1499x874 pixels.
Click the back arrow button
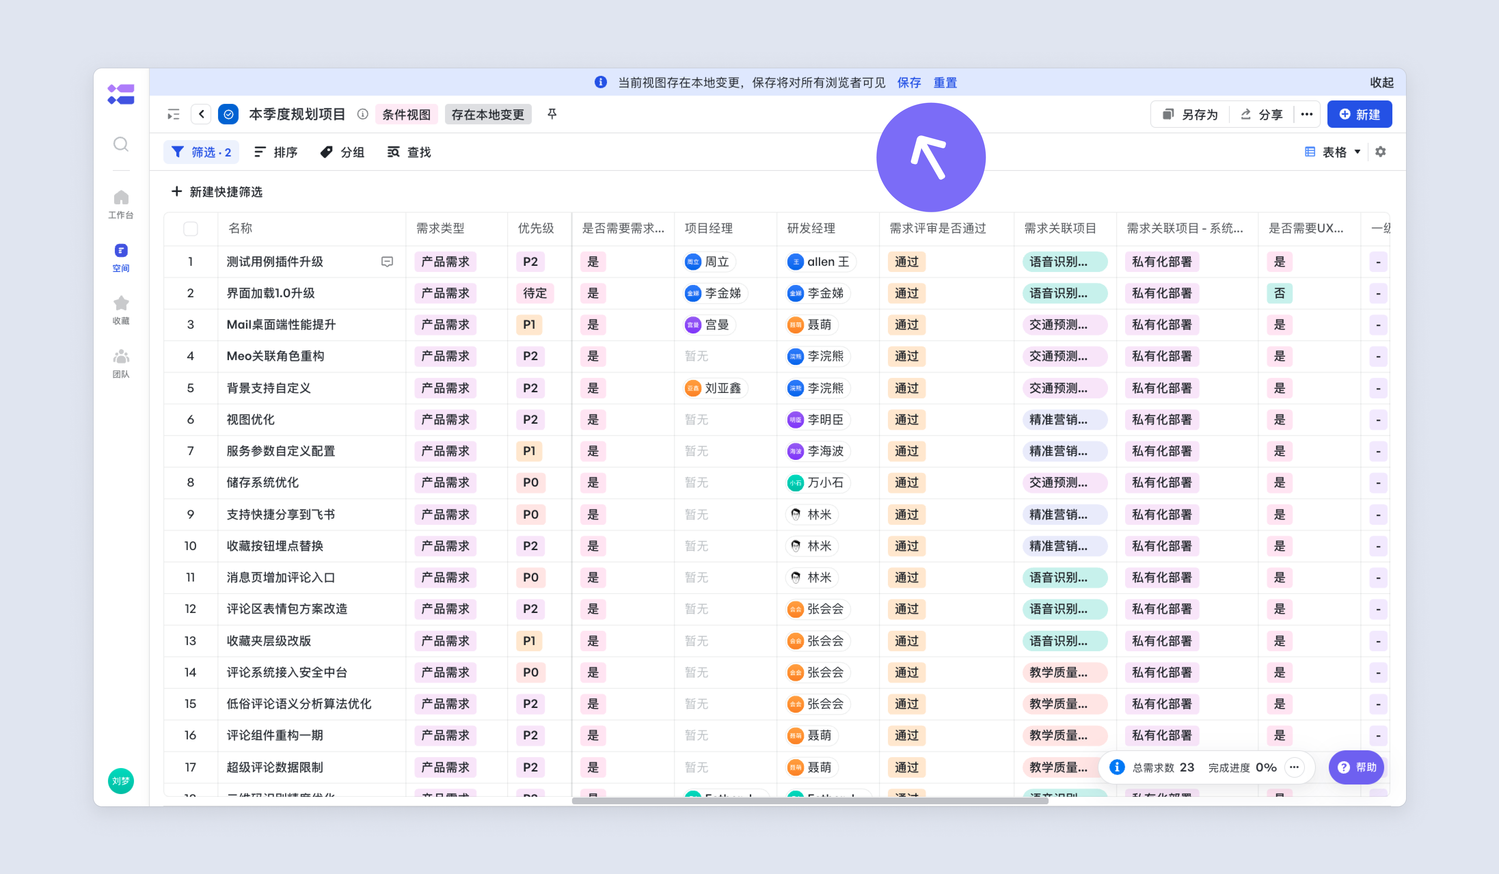click(201, 114)
